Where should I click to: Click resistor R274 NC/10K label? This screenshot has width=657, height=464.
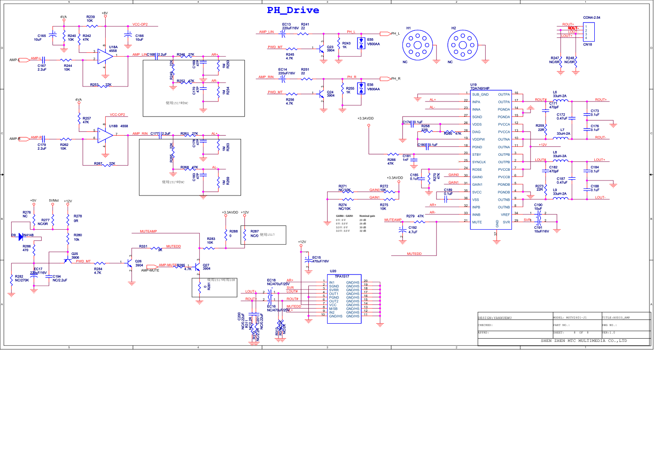[344, 207]
